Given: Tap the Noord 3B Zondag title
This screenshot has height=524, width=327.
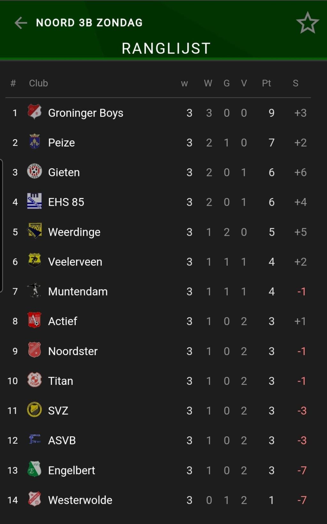Looking at the screenshot, I should click(89, 23).
